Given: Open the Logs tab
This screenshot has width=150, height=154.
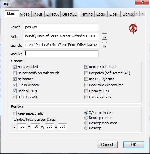Looking at the screenshot, I should pos(101,14).
